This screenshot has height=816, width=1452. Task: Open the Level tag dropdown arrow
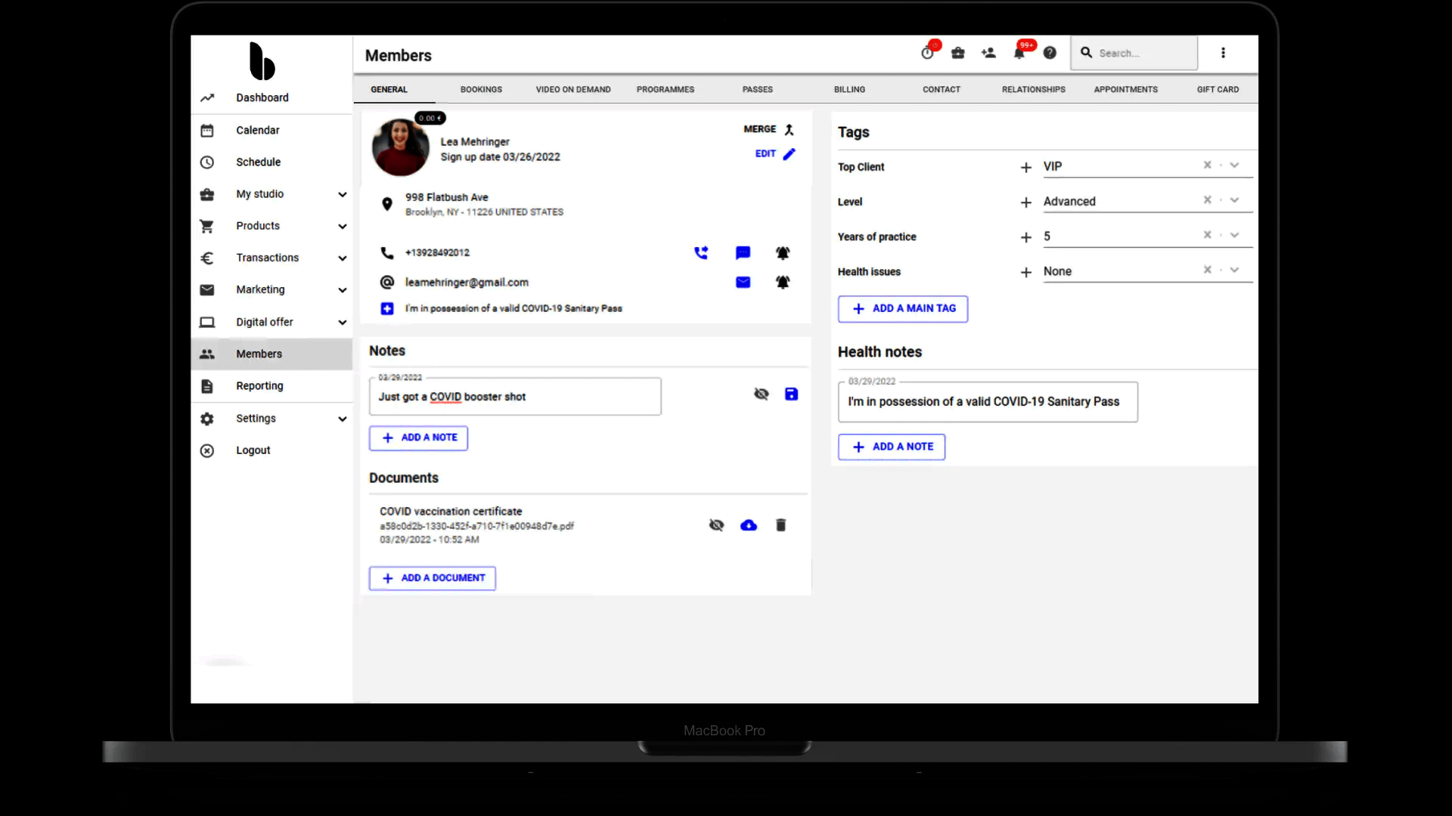click(x=1234, y=200)
